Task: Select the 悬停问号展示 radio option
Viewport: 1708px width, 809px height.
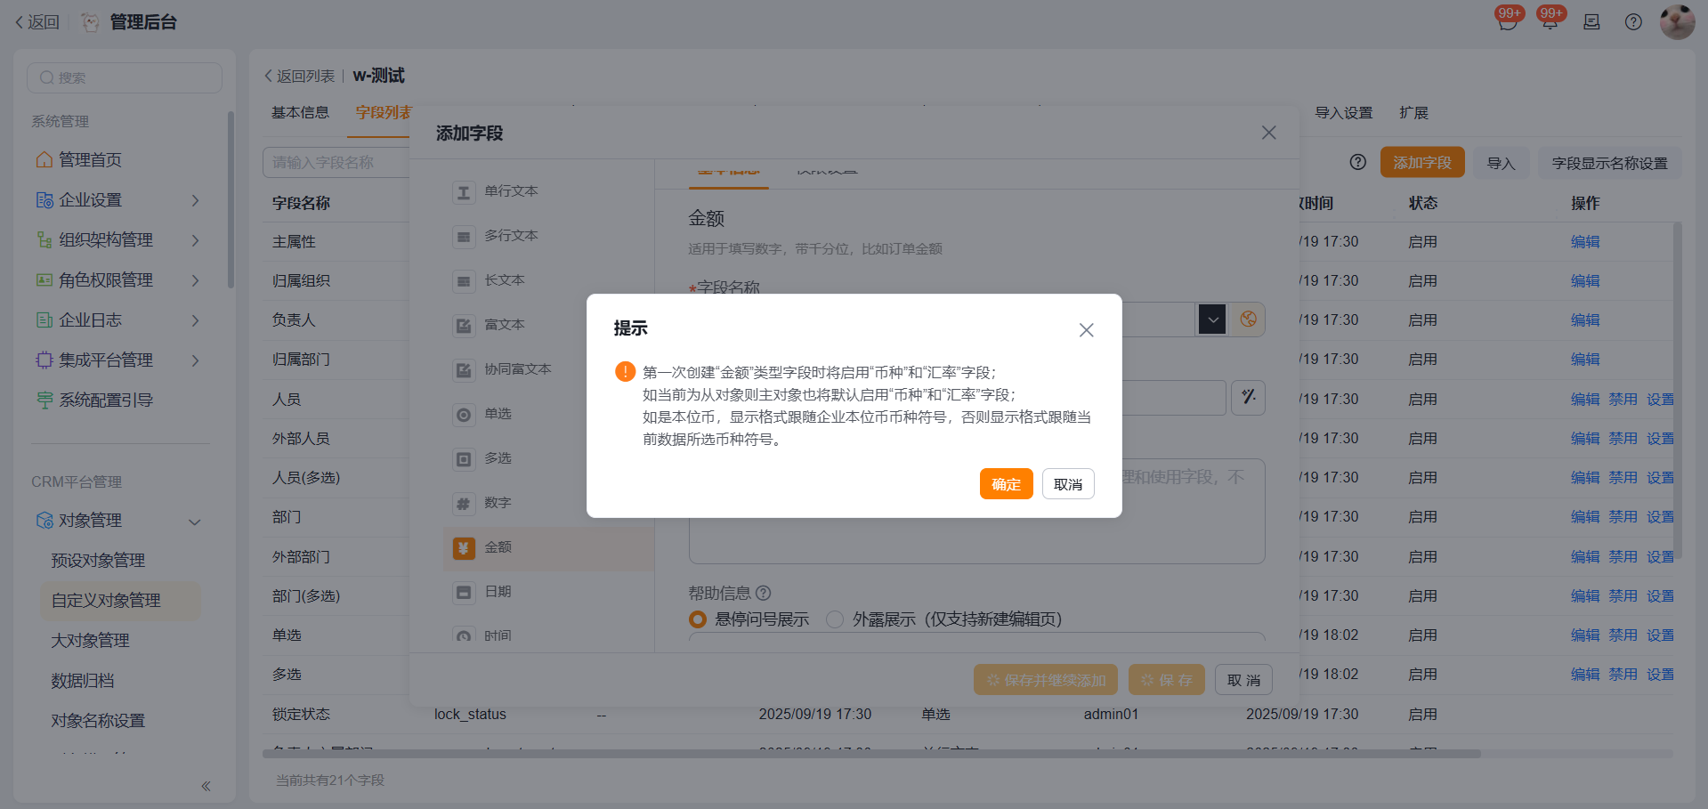Action: pyautogui.click(x=698, y=619)
